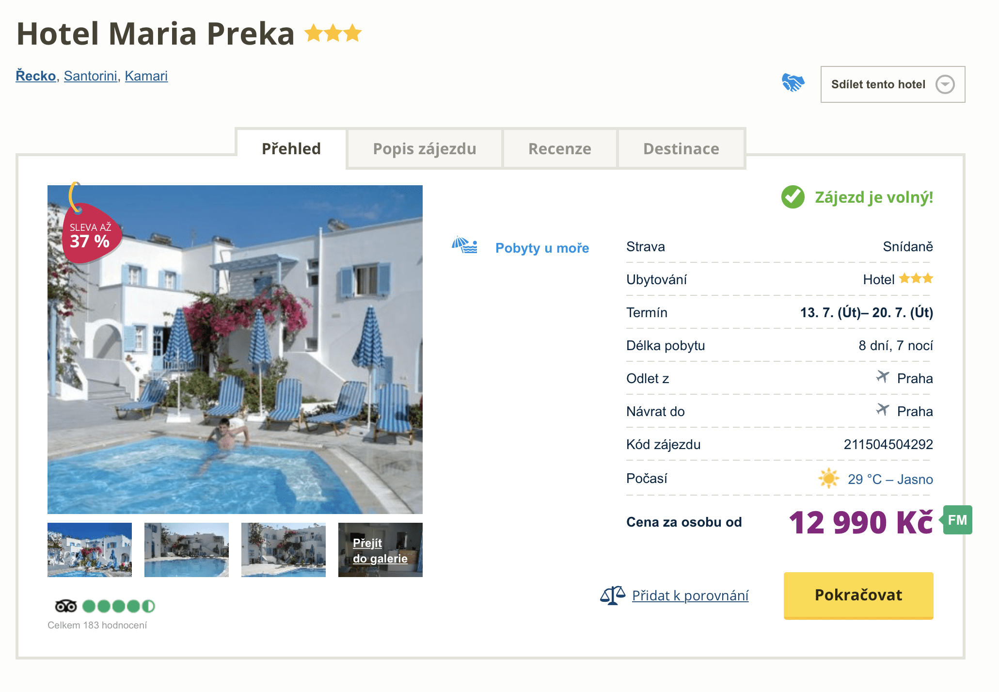
Task: Click the TripAdvisor owl logo
Action: (x=66, y=606)
